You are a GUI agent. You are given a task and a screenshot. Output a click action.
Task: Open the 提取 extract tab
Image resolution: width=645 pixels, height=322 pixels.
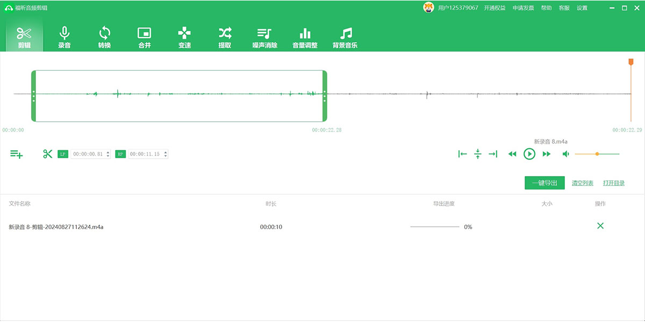coord(225,37)
